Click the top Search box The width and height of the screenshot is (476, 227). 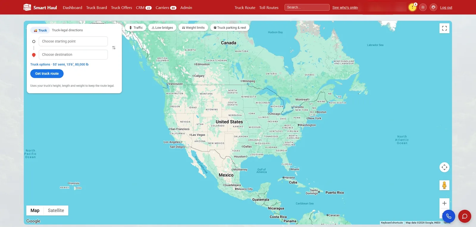click(307, 7)
